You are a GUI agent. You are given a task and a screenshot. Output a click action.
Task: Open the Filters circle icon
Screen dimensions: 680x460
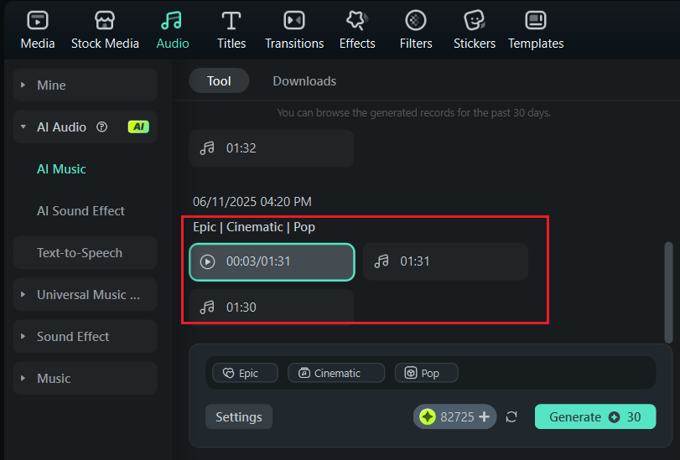pyautogui.click(x=415, y=20)
